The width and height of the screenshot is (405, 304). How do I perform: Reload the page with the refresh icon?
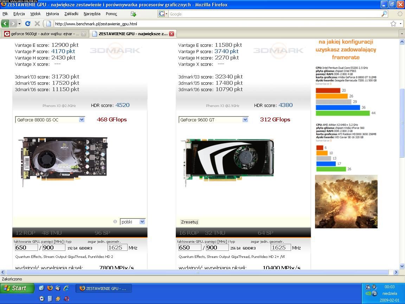tap(28, 24)
